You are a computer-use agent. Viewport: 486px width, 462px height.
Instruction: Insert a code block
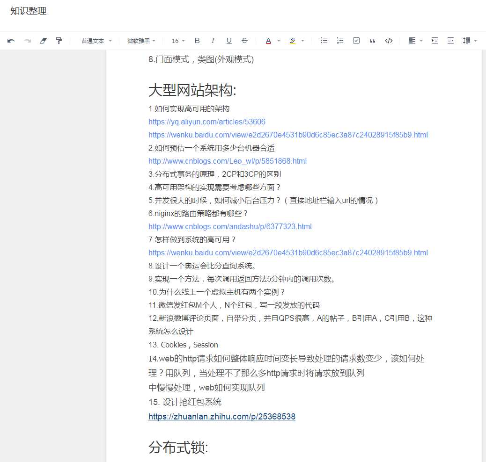[389, 41]
